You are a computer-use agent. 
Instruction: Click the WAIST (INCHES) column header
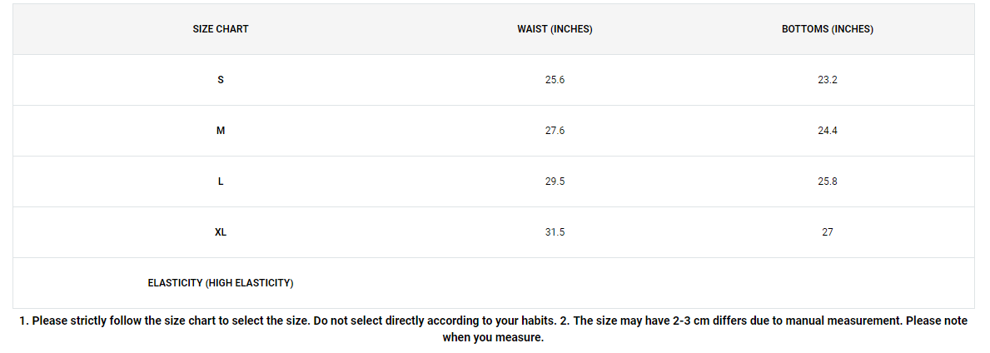[555, 30]
